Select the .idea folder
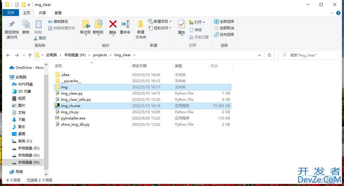The width and height of the screenshot is (344, 186). click(142, 75)
